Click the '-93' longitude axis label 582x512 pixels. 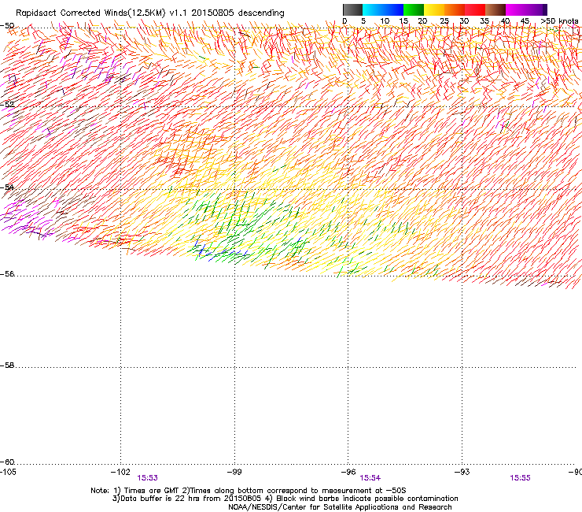pos(462,472)
